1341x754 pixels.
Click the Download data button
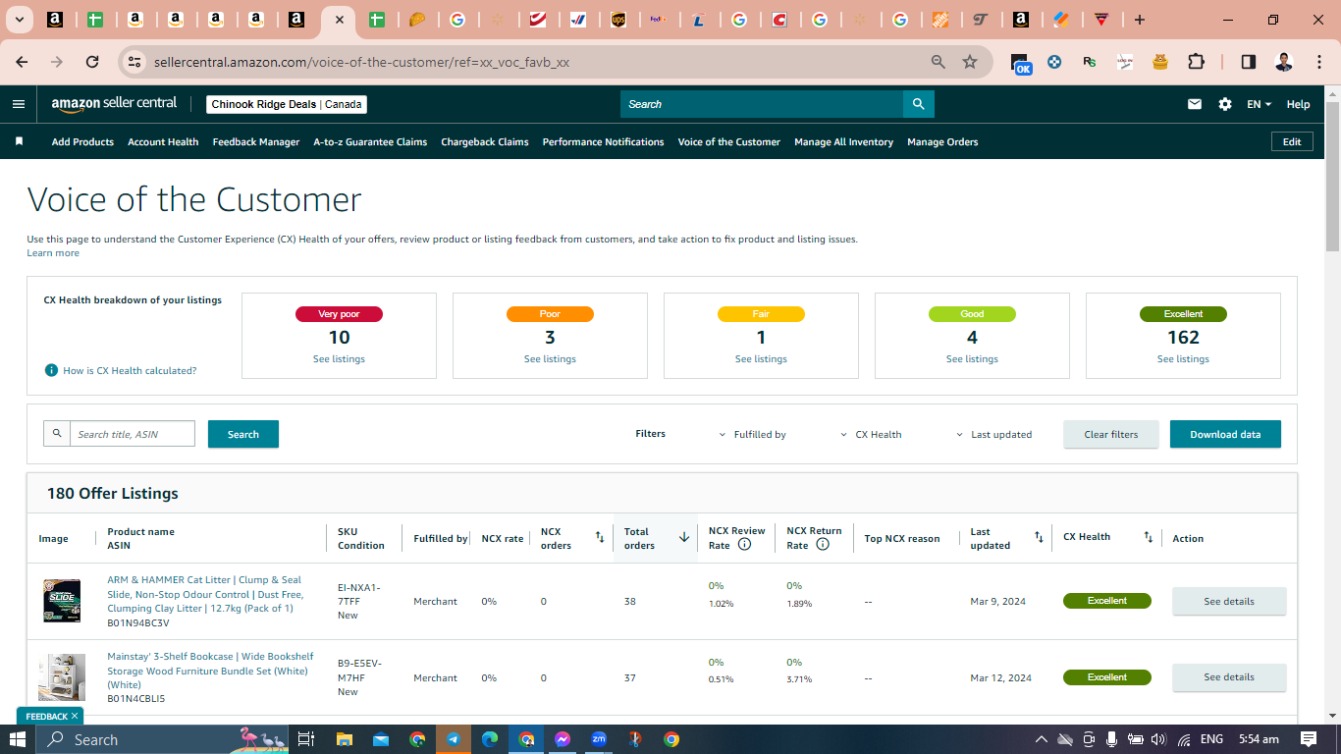click(x=1225, y=434)
